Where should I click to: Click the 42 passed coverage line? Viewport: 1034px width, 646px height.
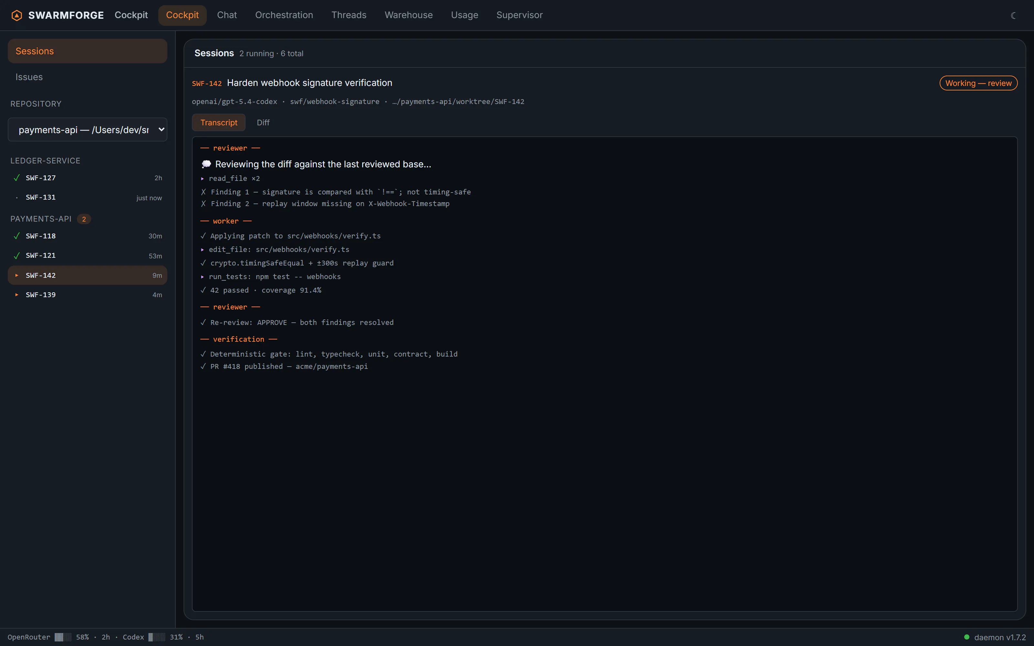click(x=261, y=290)
